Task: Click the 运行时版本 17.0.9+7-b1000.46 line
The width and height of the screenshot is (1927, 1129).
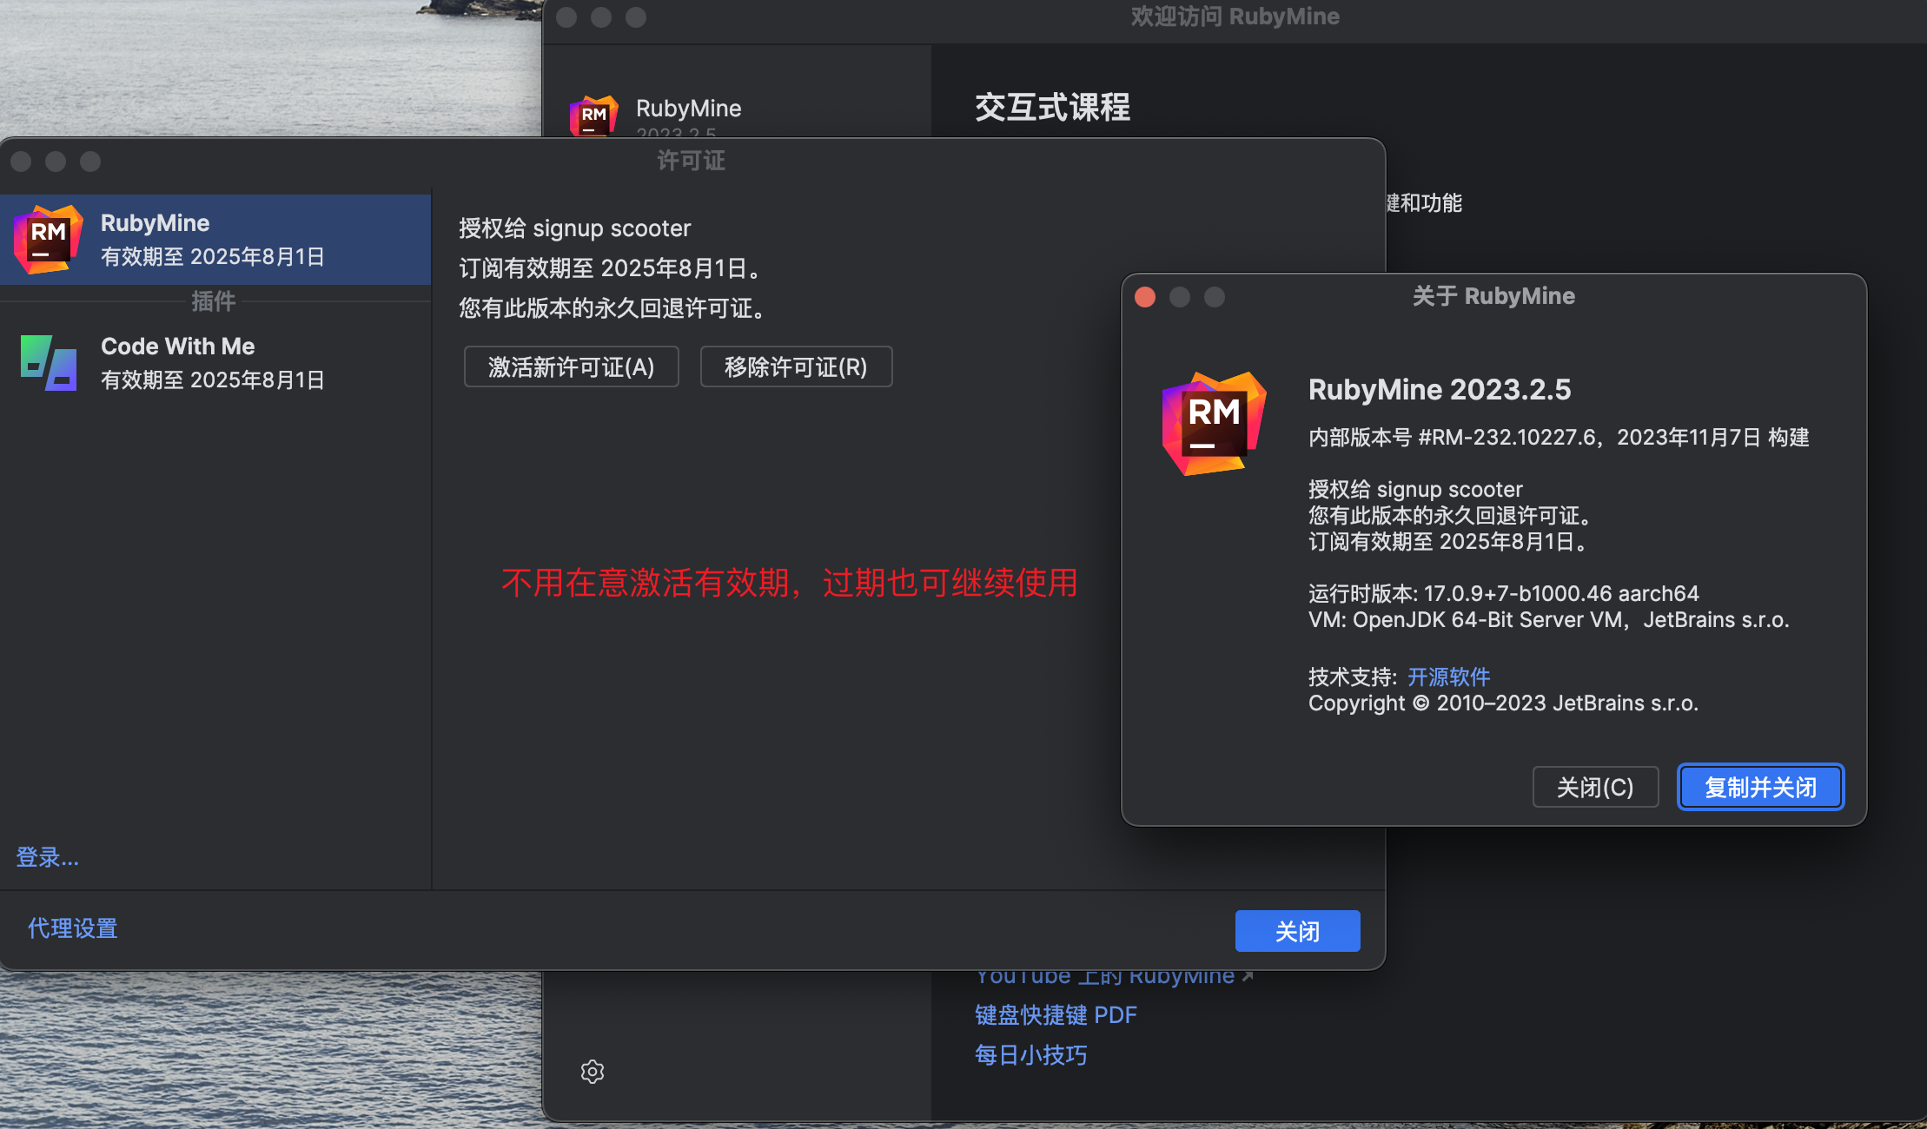Action: coord(1504,593)
